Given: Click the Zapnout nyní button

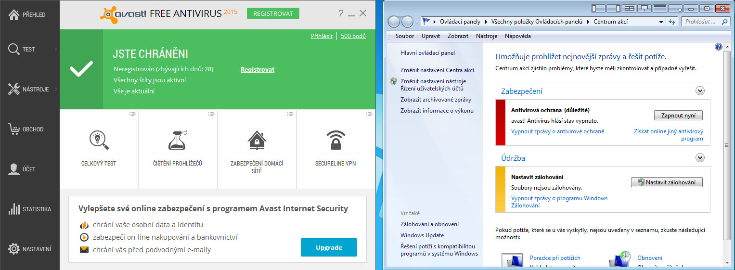Looking at the screenshot, I should (x=678, y=116).
